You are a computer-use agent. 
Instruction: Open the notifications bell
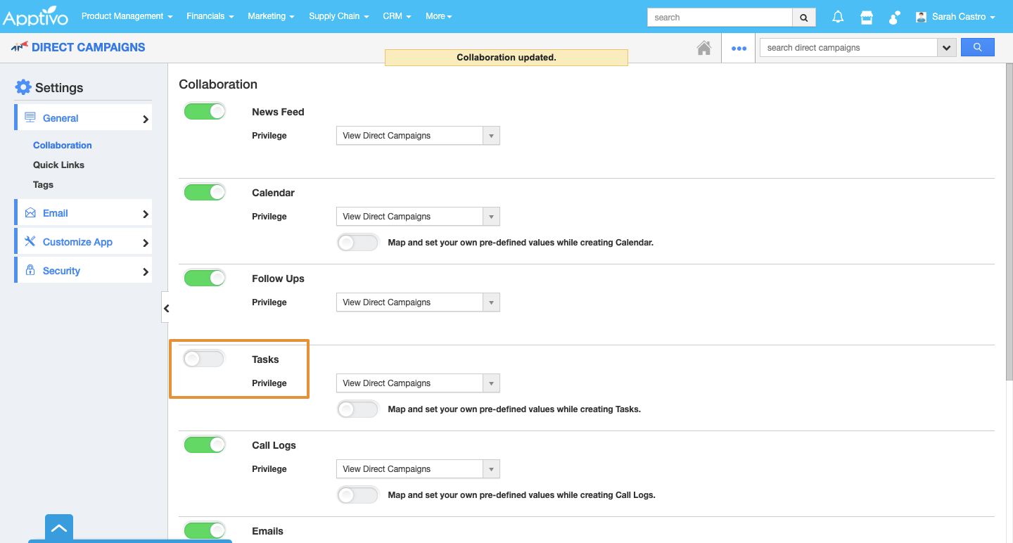point(838,17)
